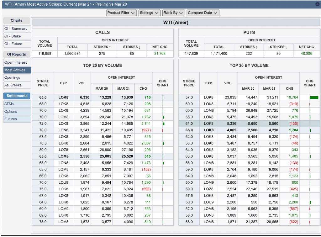The width and height of the screenshot is (321, 237).
Task: Open the Product Filter dropdown
Action: pos(121,13)
